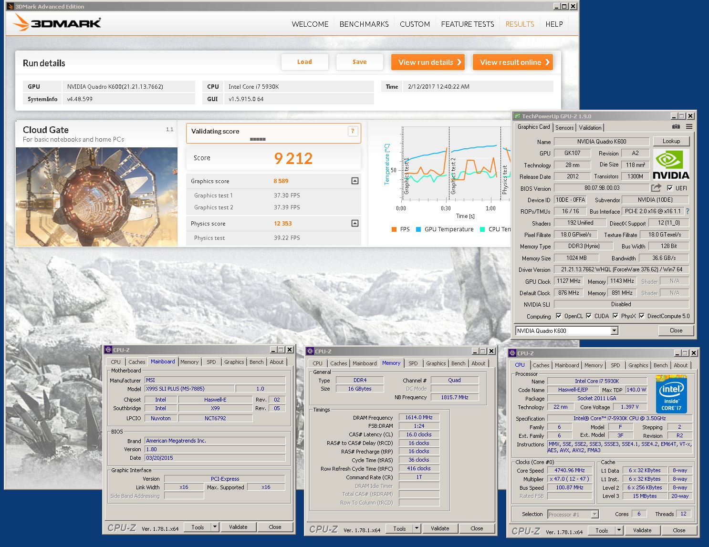Viewport: 709px width, 547px height.
Task: Switch to Validation tab in GPU-Z
Action: coord(590,127)
